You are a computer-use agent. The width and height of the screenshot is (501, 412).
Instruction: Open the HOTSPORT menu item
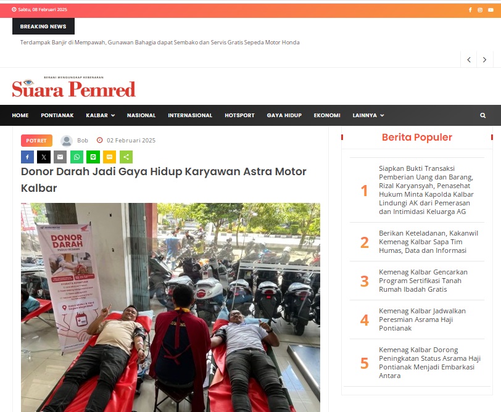point(239,115)
